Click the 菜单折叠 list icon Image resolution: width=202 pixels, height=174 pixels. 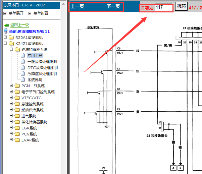[x=30, y=13]
